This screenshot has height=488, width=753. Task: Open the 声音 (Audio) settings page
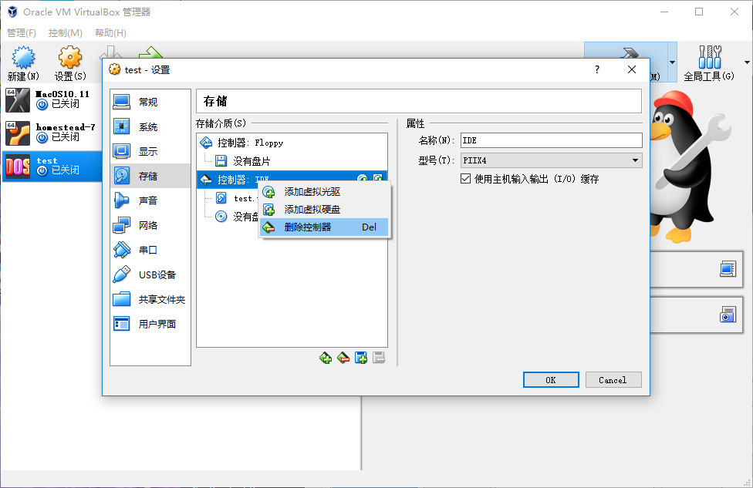point(147,200)
